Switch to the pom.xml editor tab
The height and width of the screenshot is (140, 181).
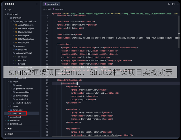(51, 4)
